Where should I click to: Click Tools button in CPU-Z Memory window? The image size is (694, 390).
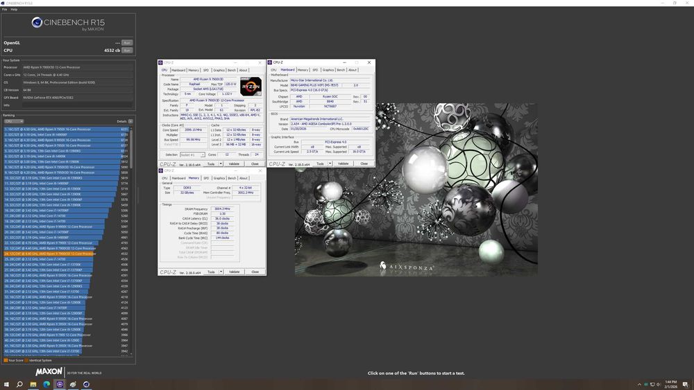[x=211, y=272]
